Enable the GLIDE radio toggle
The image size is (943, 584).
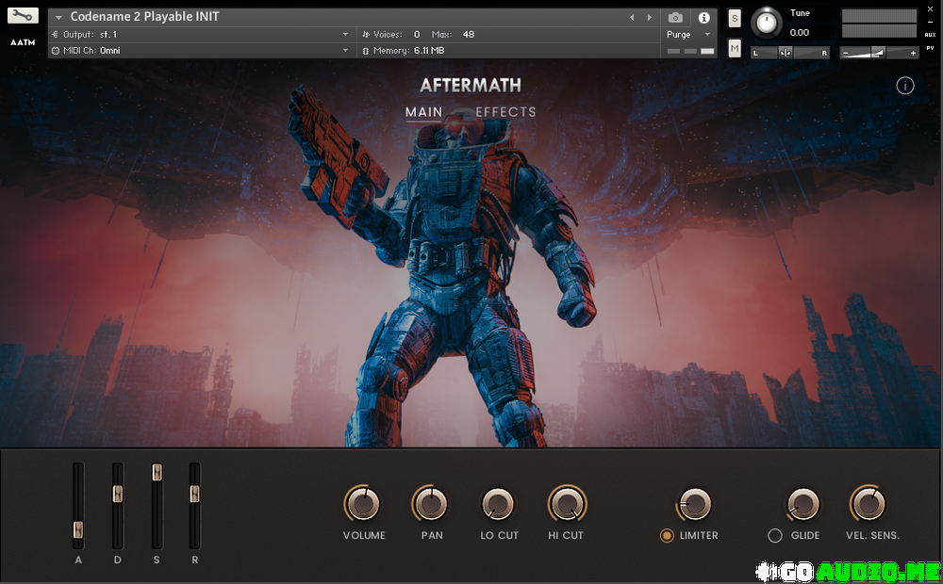775,536
